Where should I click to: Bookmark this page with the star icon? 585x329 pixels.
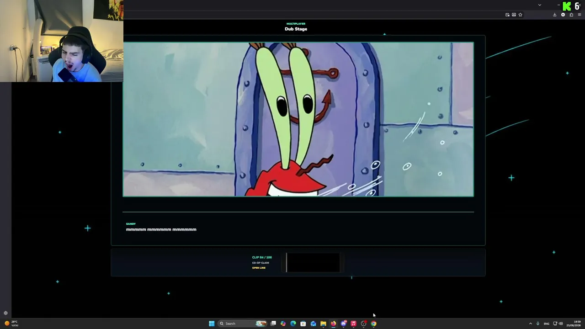(520, 15)
